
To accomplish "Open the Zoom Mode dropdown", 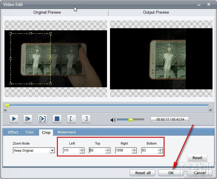I will pyautogui.click(x=52, y=151).
